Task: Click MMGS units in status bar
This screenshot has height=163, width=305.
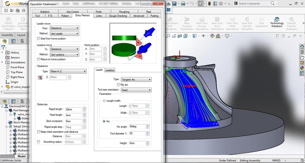Action: (276, 161)
